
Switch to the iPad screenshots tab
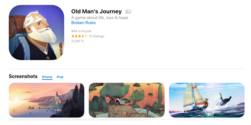pos(60,77)
